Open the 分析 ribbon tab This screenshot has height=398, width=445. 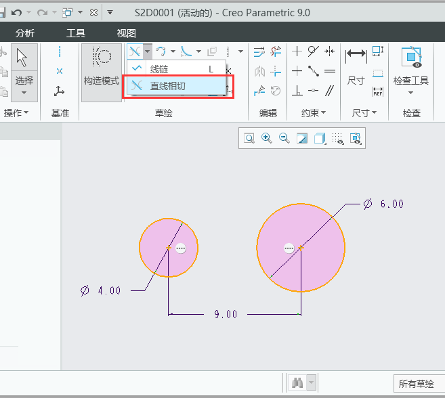click(x=24, y=33)
